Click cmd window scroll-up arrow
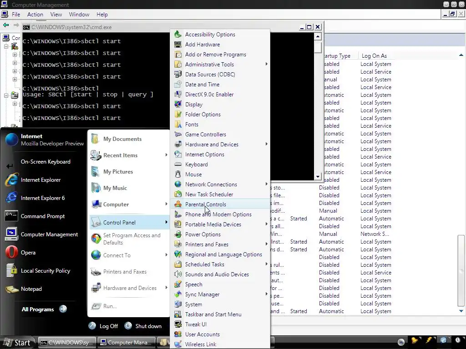466x349 pixels. click(318, 36)
